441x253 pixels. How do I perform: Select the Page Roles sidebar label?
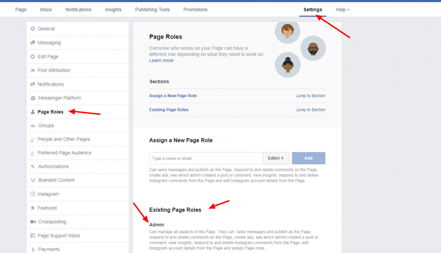(x=51, y=112)
